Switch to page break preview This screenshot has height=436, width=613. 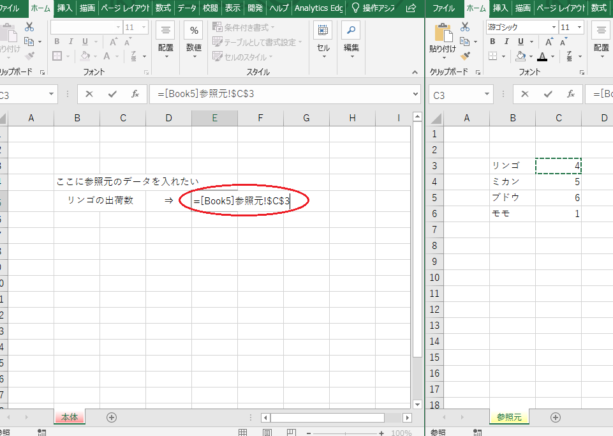[292, 433]
